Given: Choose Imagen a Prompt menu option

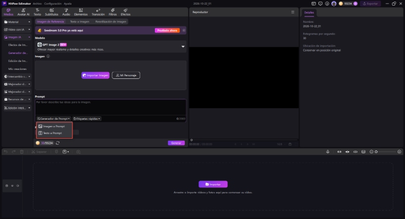Looking at the screenshot, I should (x=54, y=126).
